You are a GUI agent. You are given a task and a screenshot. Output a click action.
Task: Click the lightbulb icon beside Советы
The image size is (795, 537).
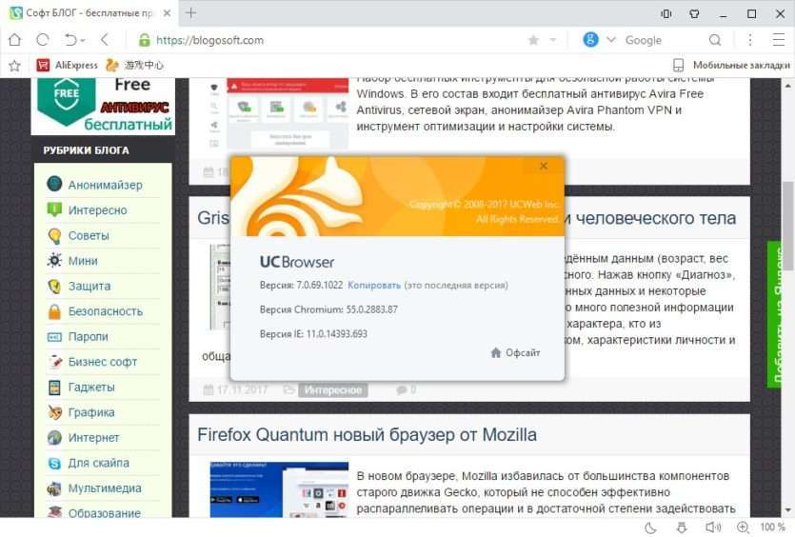[x=54, y=236]
